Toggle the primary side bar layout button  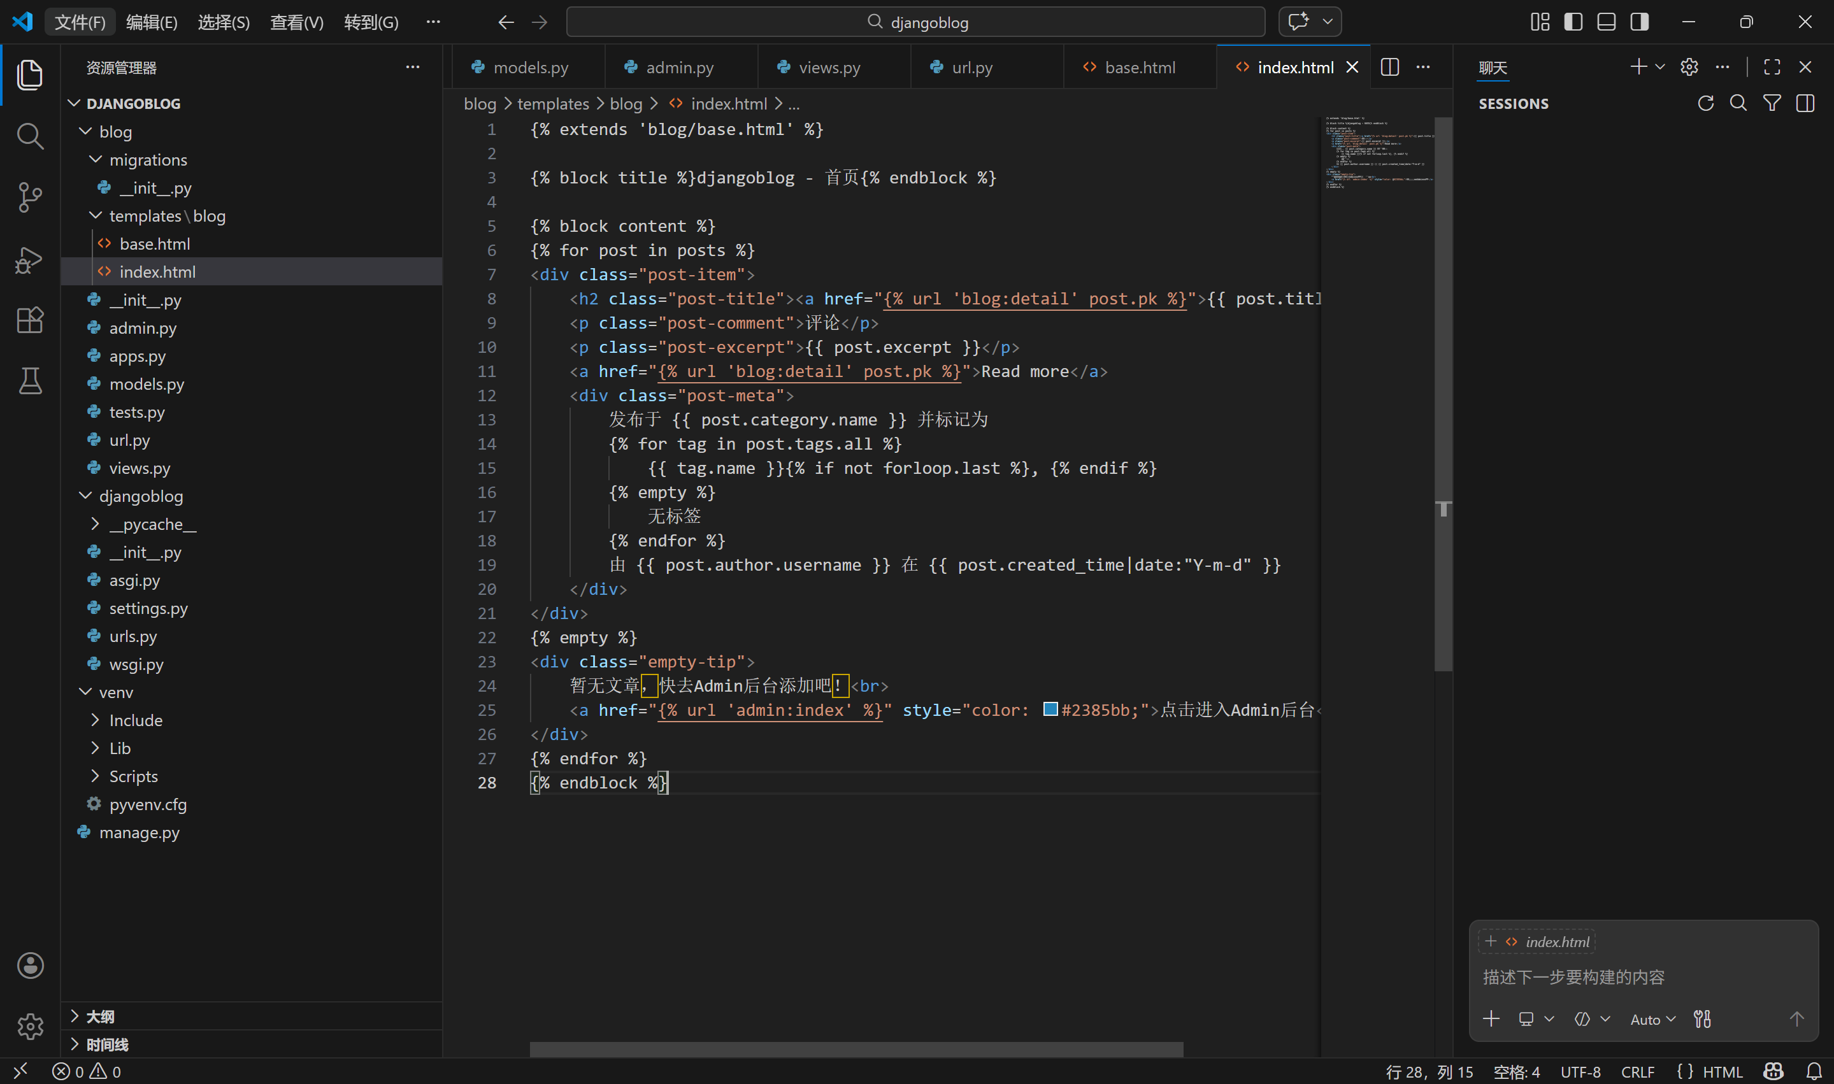click(x=1573, y=22)
